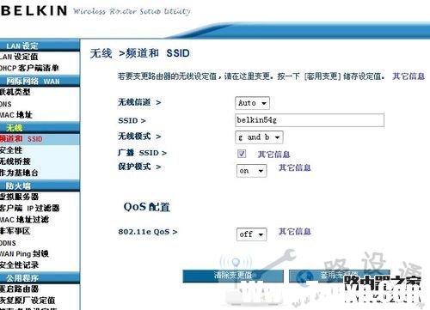This screenshot has width=430, height=310.
Task: Click the BELKIN logo
Action: 34,11
